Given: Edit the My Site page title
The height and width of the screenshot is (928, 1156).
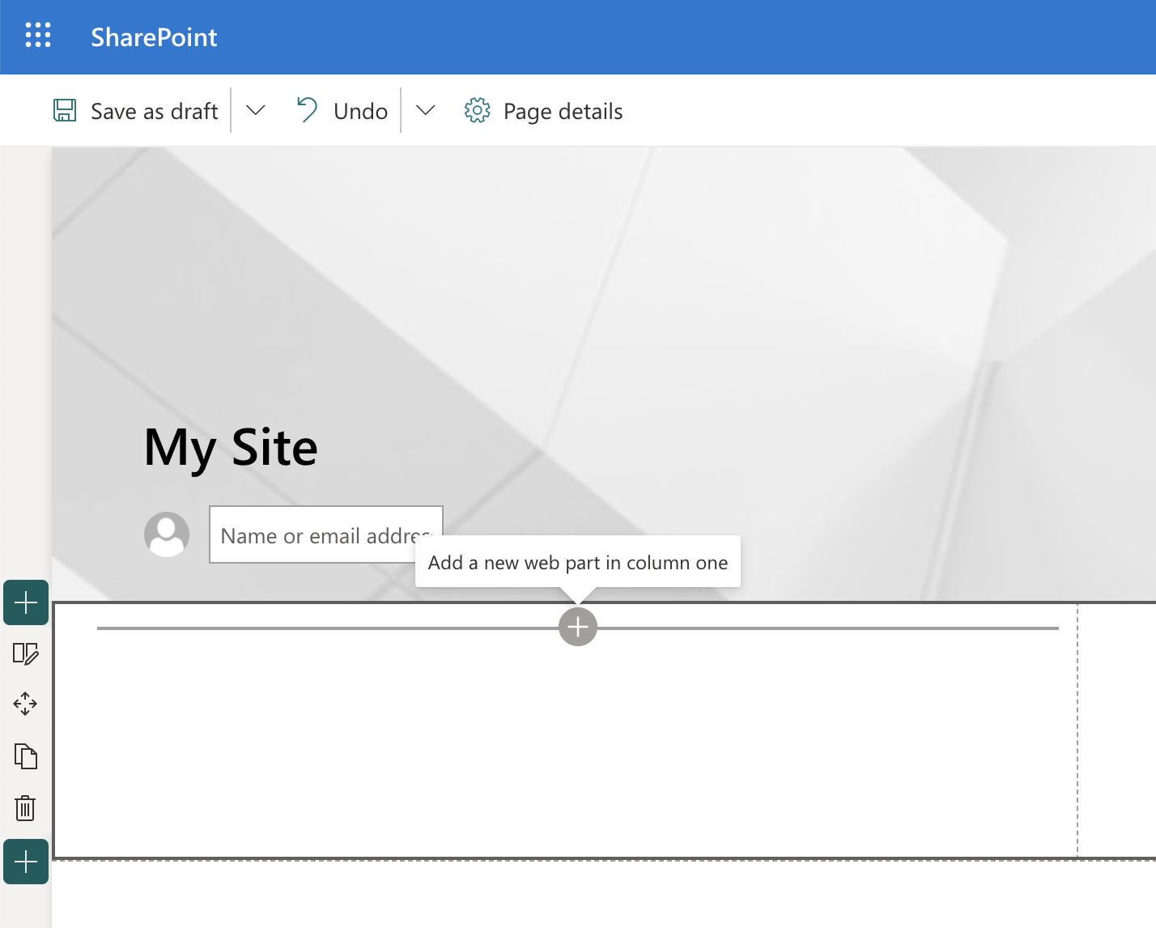Looking at the screenshot, I should pos(231,447).
